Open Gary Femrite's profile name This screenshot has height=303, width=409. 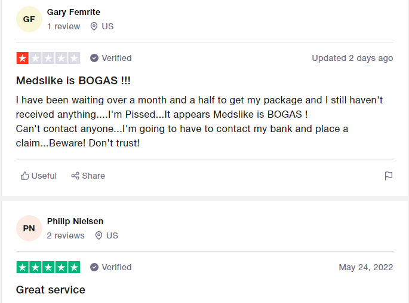coord(73,12)
